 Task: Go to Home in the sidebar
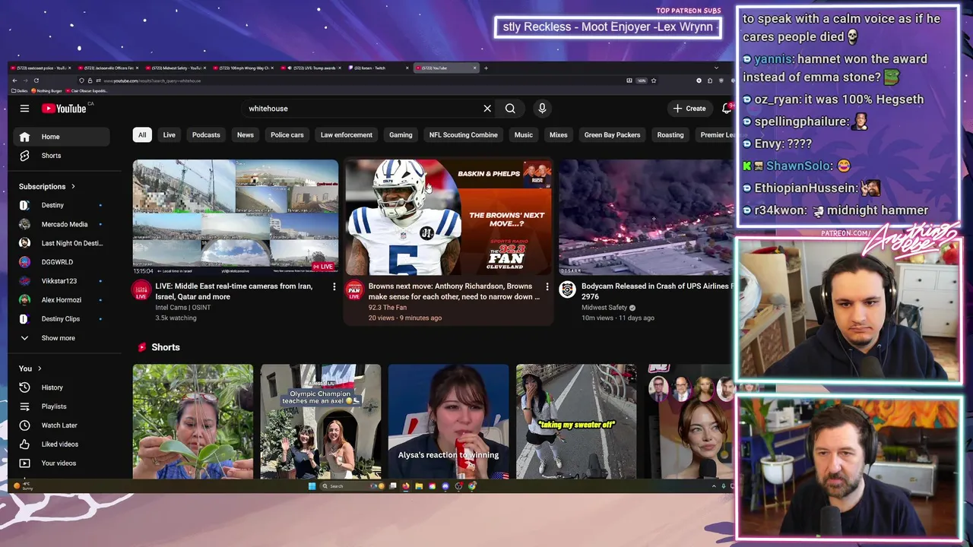61,137
